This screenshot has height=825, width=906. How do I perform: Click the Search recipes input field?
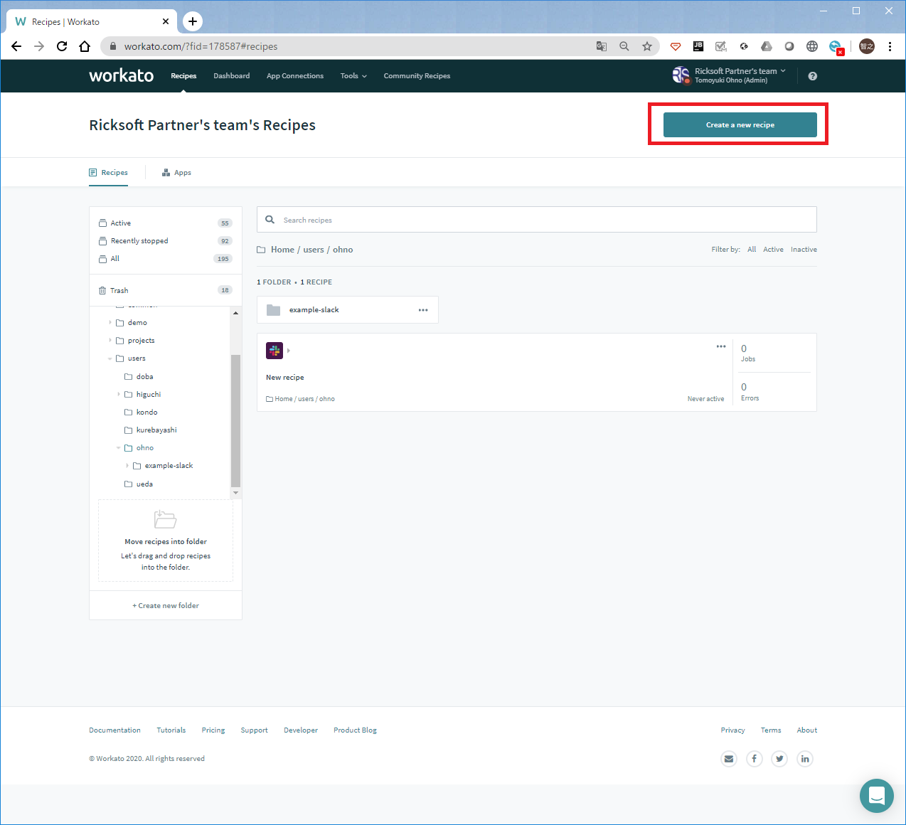(x=537, y=220)
